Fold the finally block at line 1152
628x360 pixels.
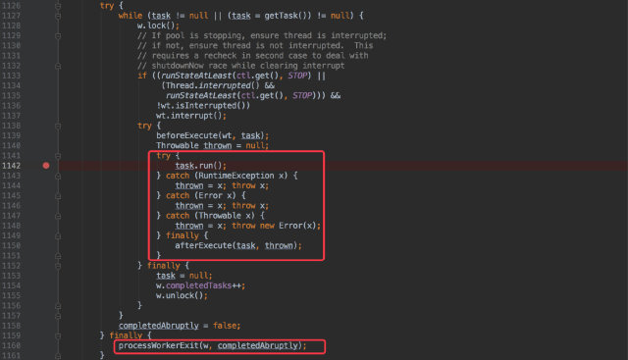point(58,266)
